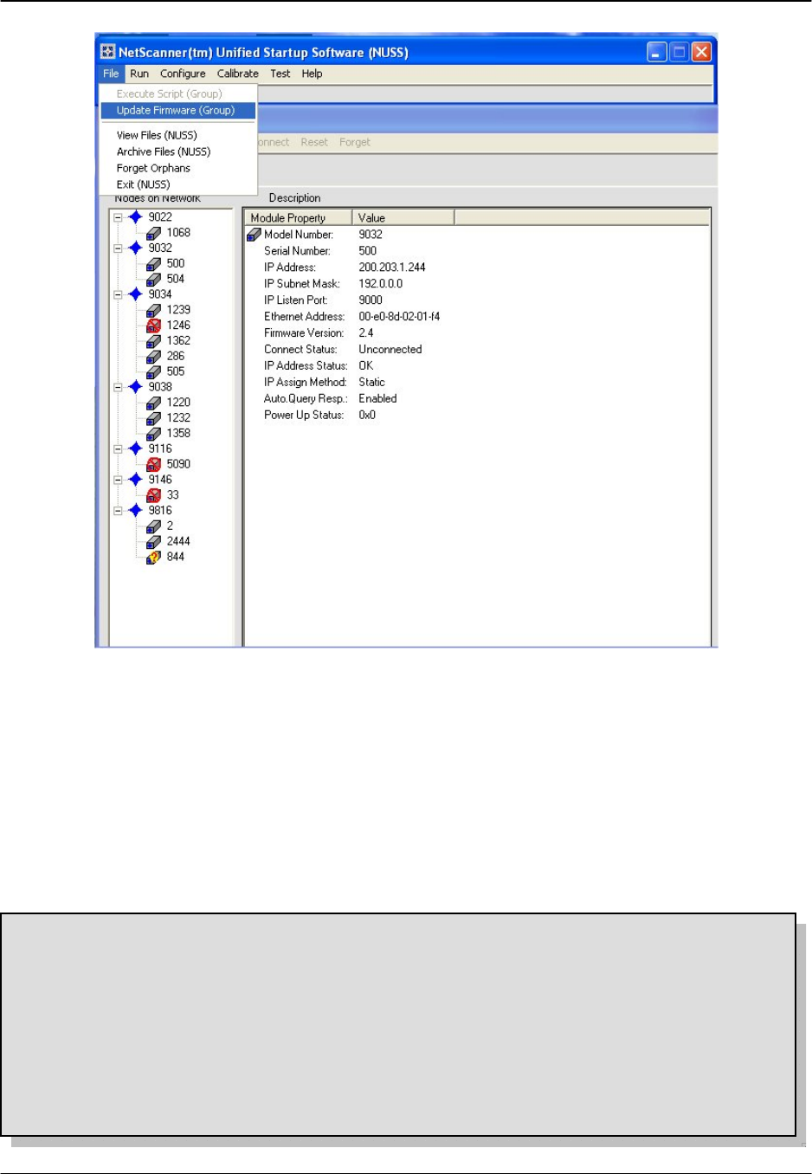Click the Value column header
This screenshot has width=812, height=1174.
403,218
